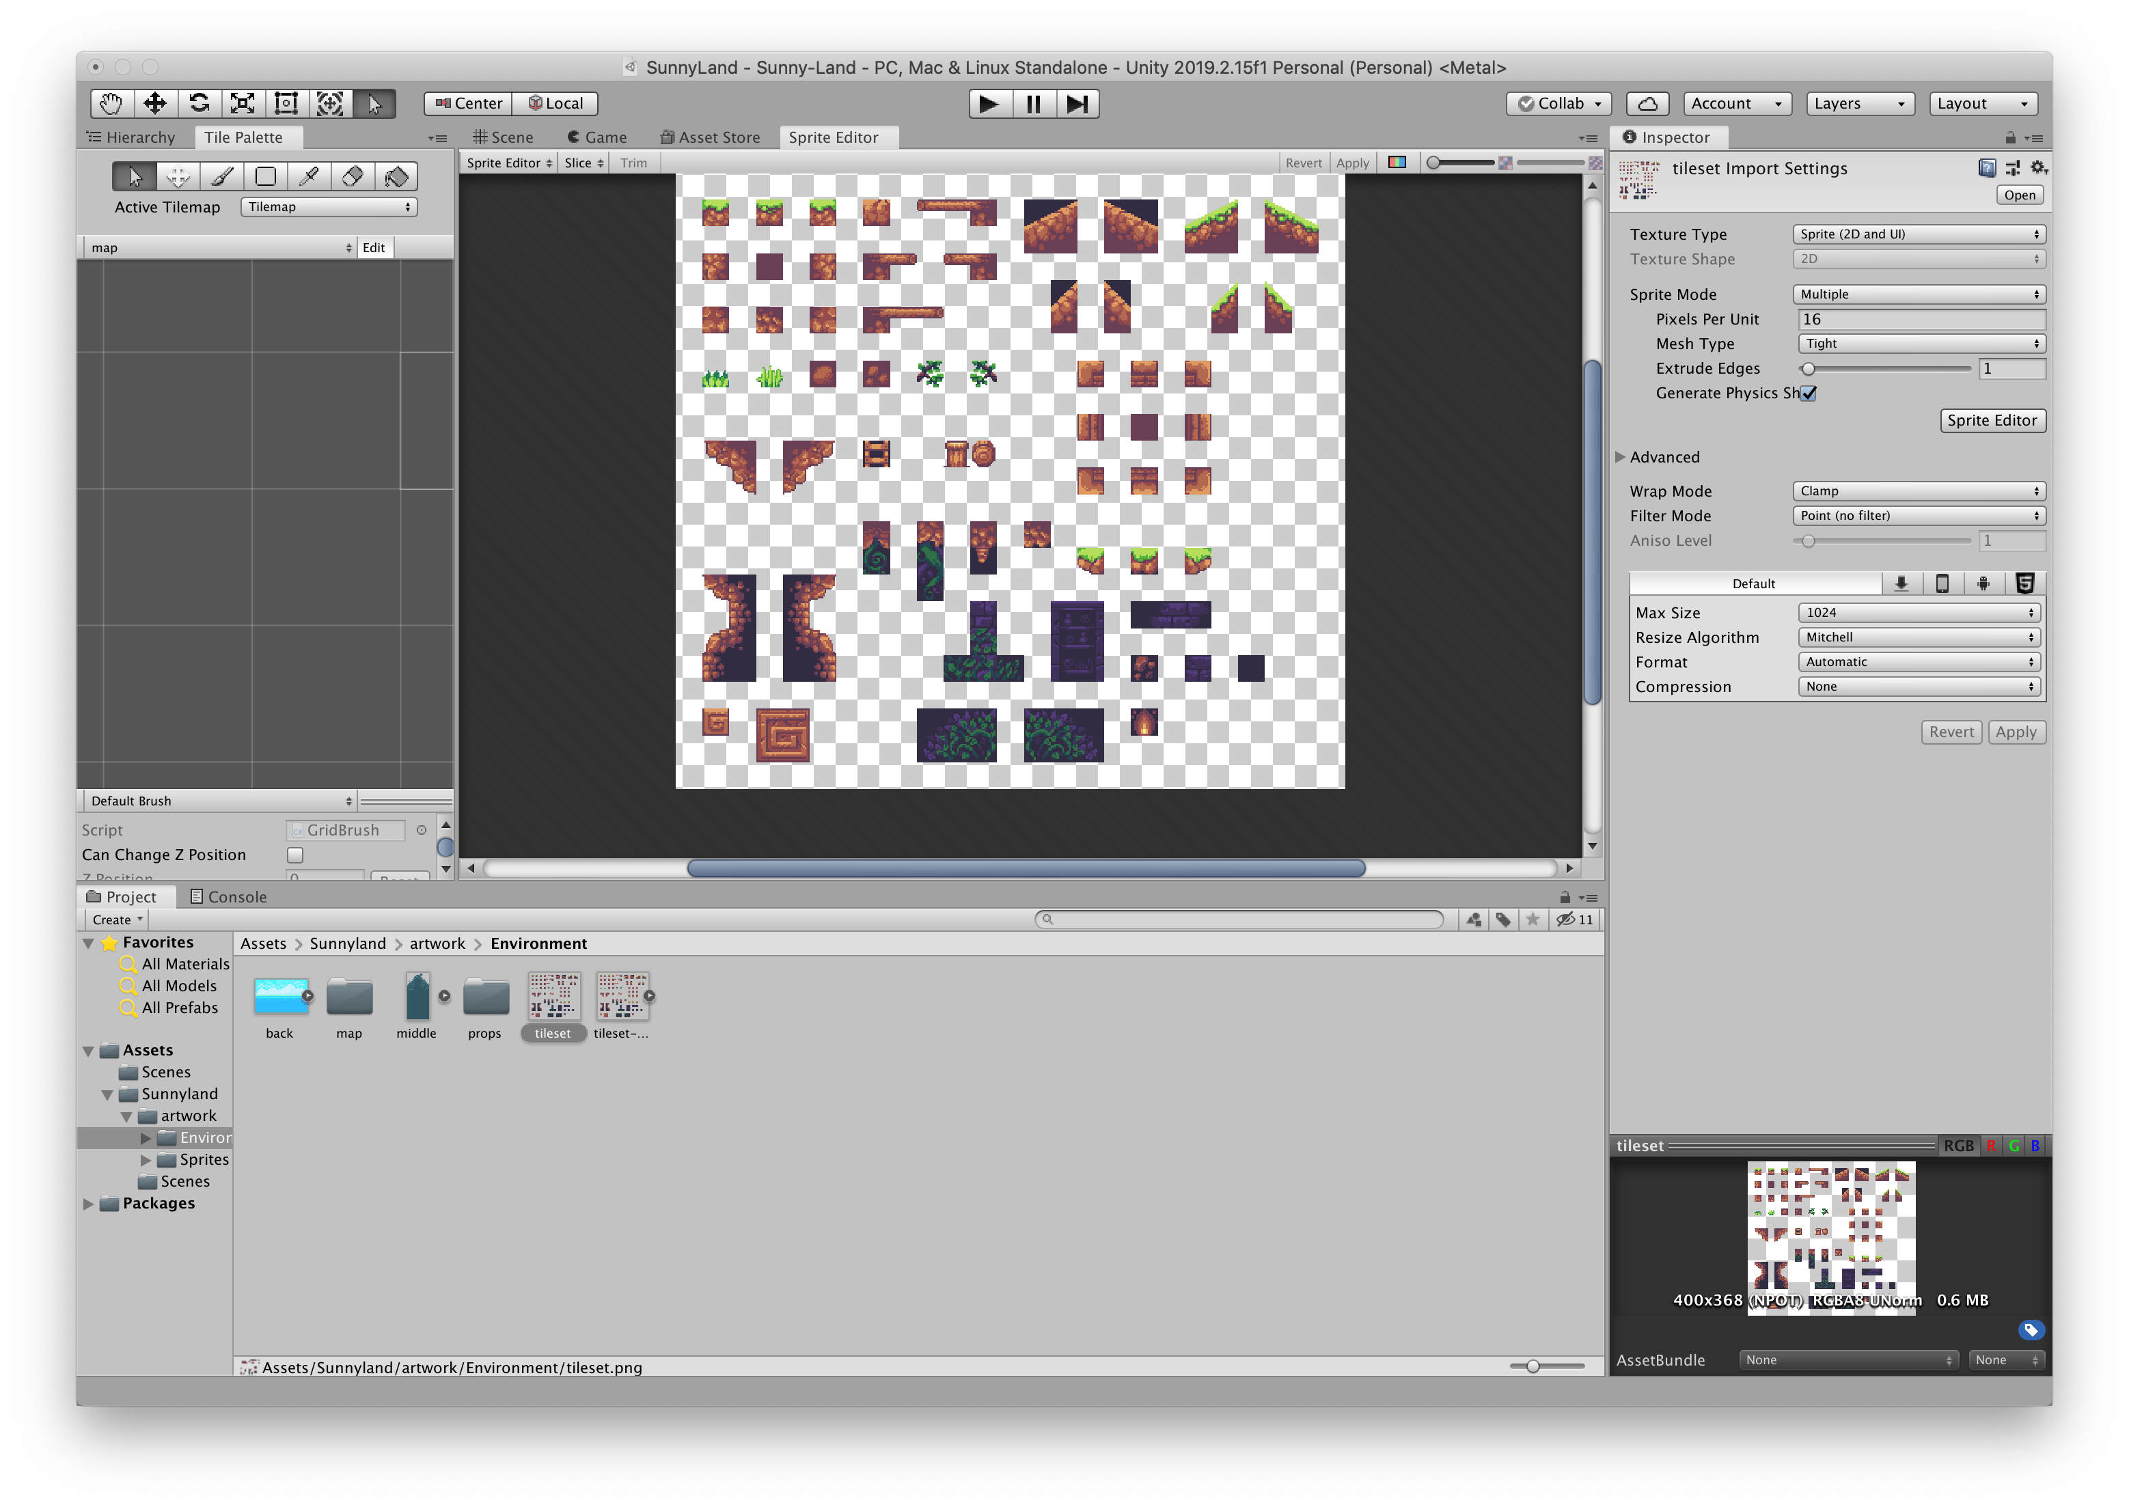Viewport: 2129px width, 1507px height.
Task: Choose Tile Palette picker eyedropper tool
Action: 309,176
